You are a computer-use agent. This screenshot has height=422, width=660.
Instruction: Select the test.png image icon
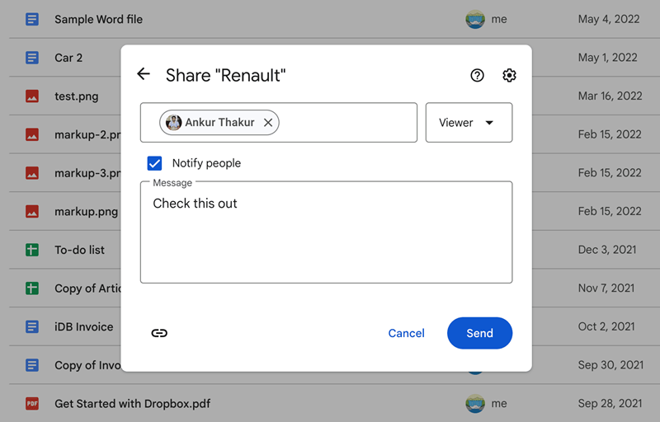(32, 96)
